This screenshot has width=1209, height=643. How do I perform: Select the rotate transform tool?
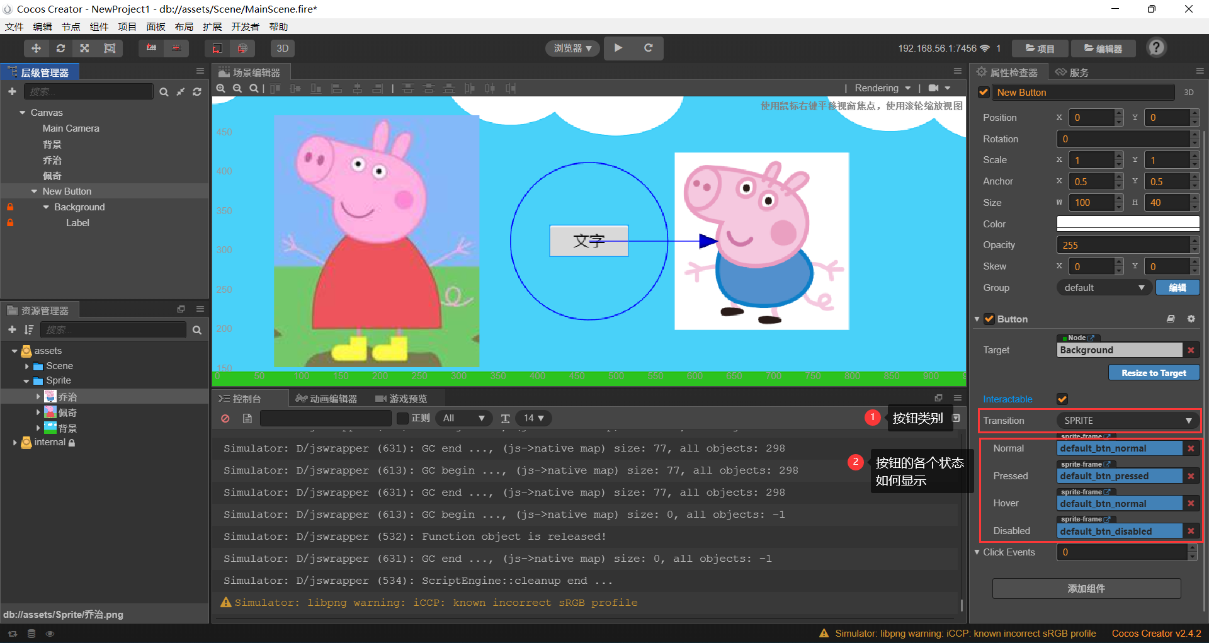pyautogui.click(x=60, y=48)
